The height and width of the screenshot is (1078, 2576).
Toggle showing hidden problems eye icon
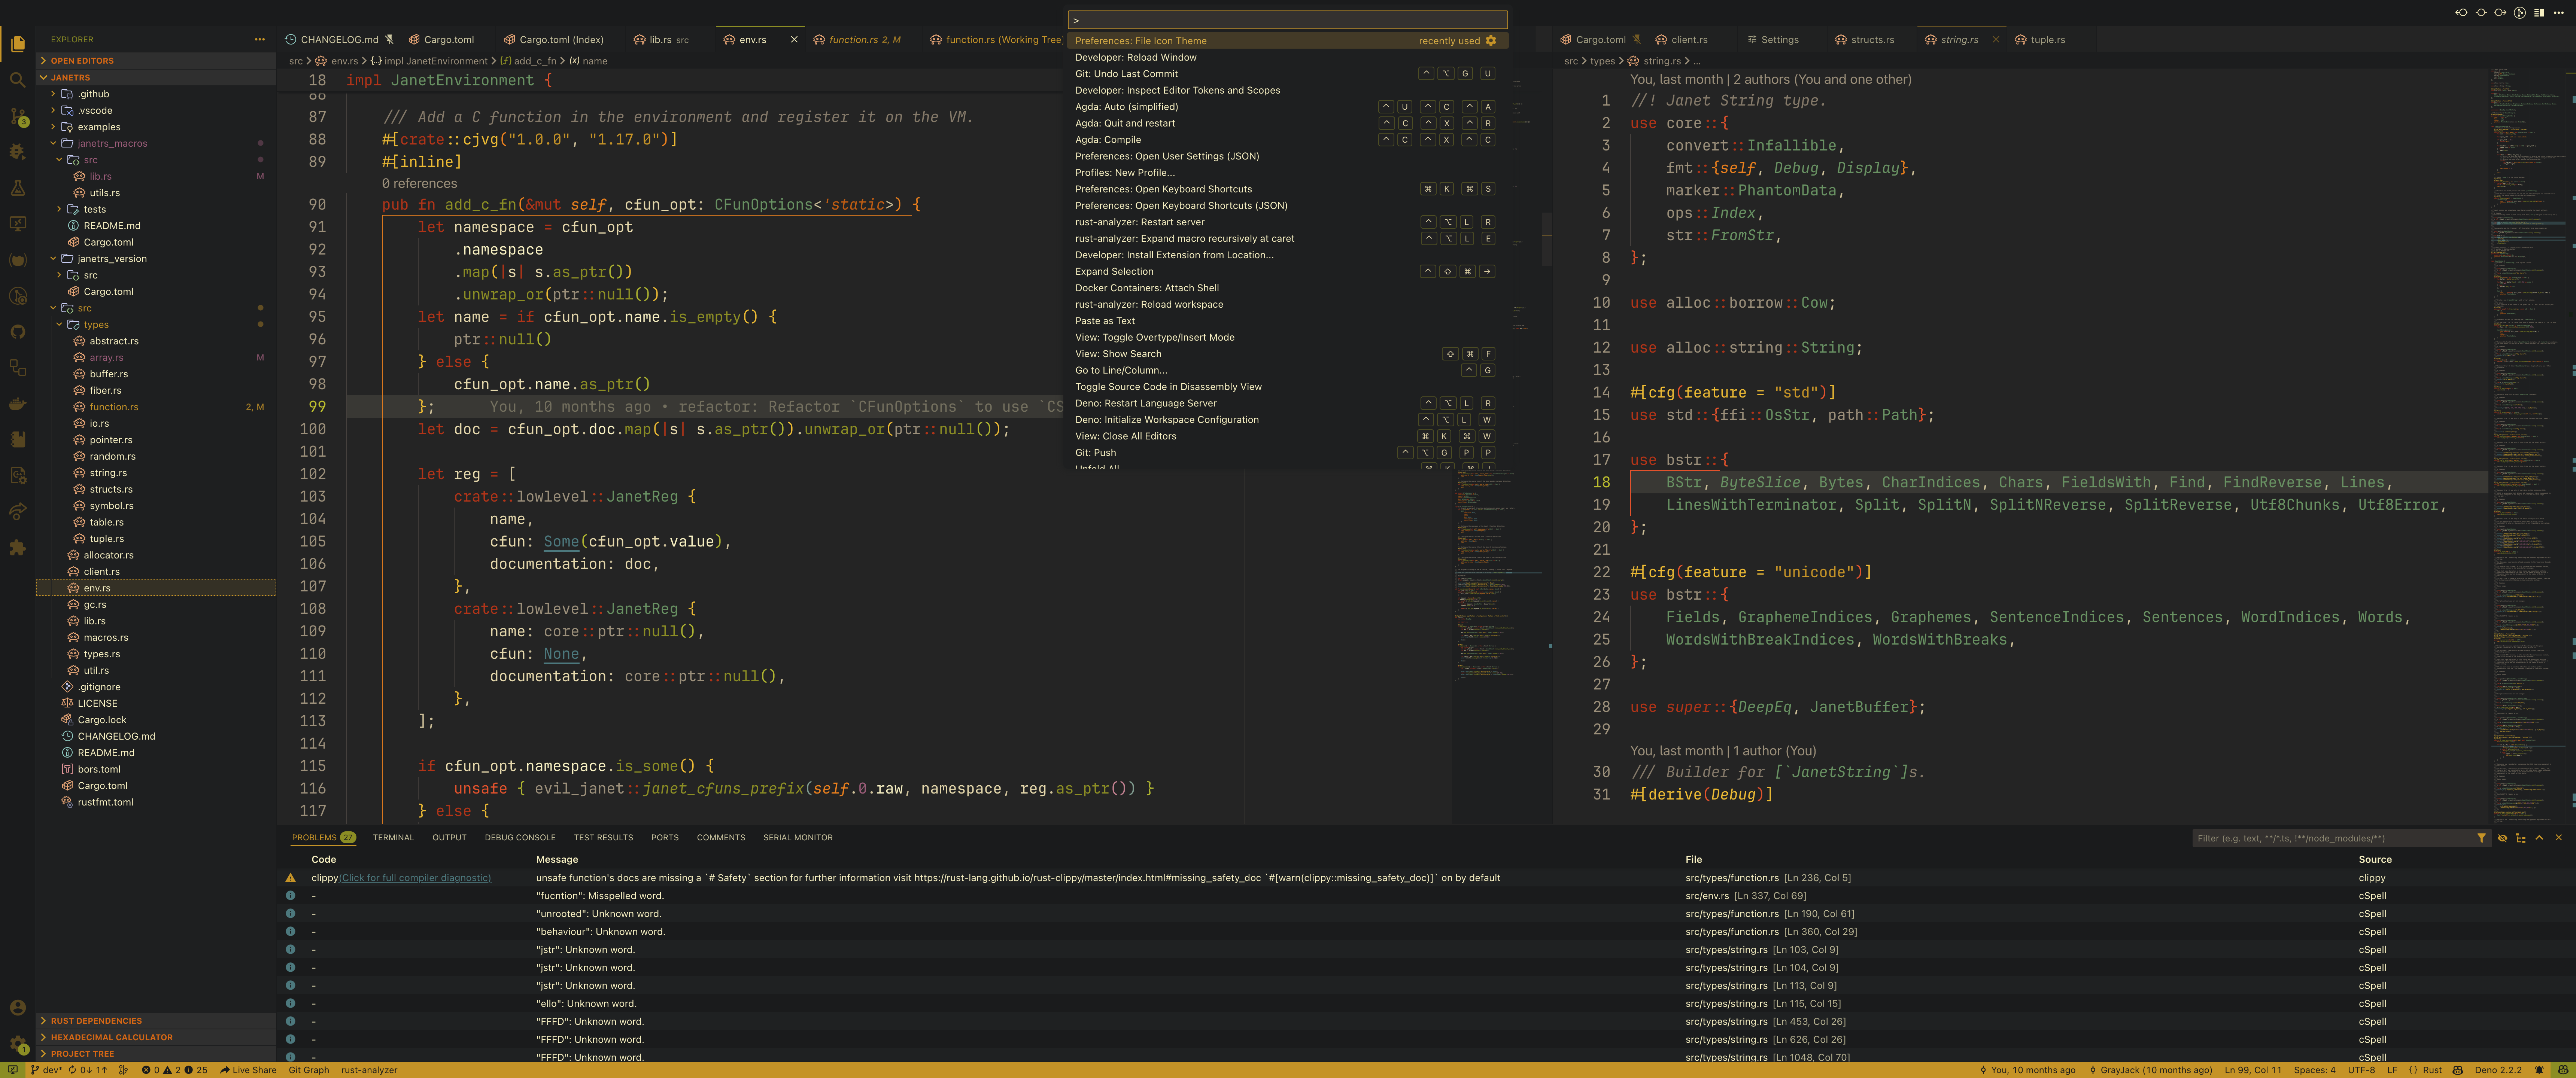coord(2503,838)
